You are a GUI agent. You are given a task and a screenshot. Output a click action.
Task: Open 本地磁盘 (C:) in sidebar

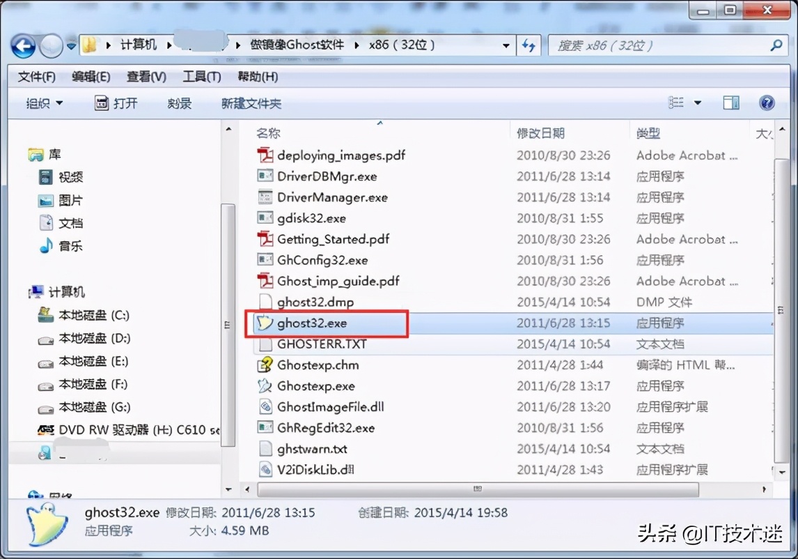click(x=84, y=315)
